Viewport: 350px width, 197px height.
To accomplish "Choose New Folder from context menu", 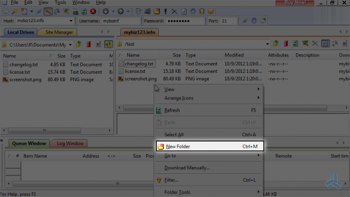I will (x=210, y=146).
